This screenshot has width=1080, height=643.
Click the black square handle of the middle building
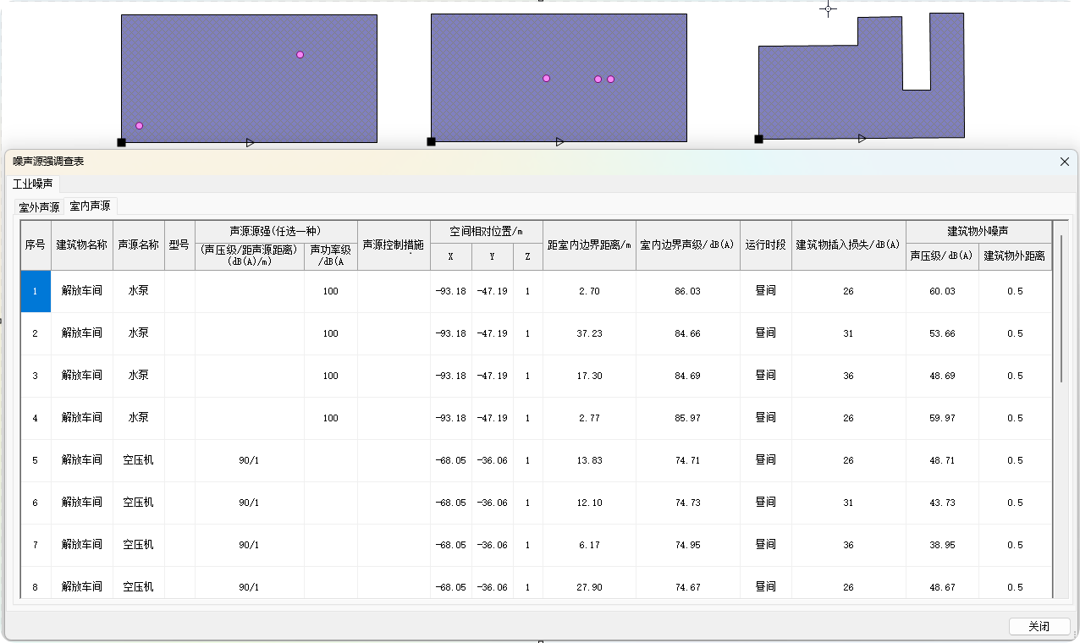(432, 141)
